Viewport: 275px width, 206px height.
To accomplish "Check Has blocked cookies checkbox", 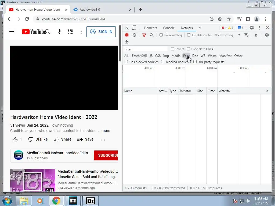I will point(126,62).
